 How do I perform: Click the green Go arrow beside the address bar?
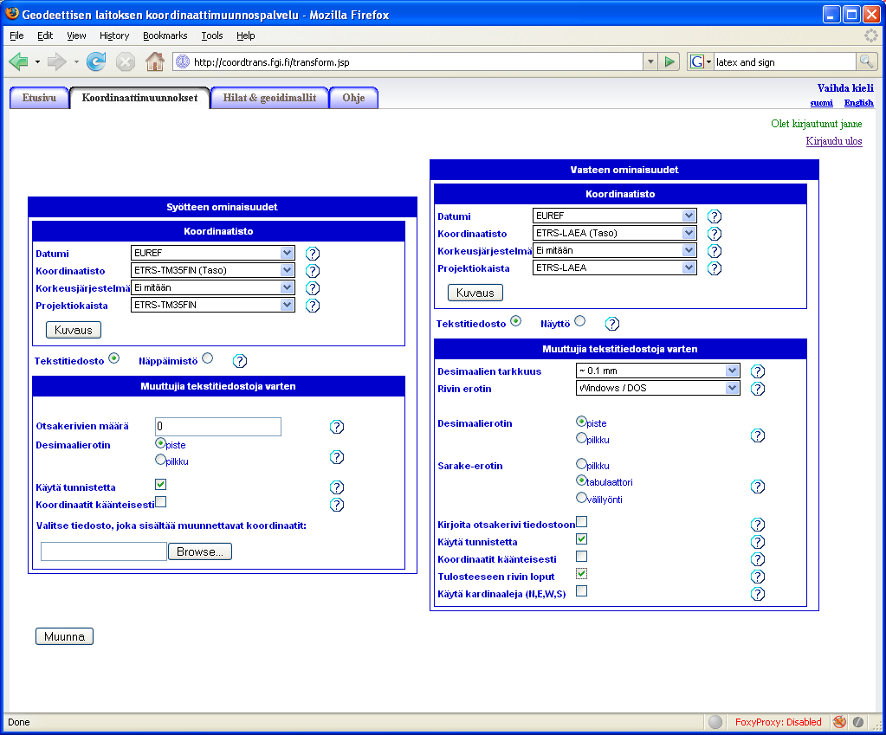tap(669, 61)
